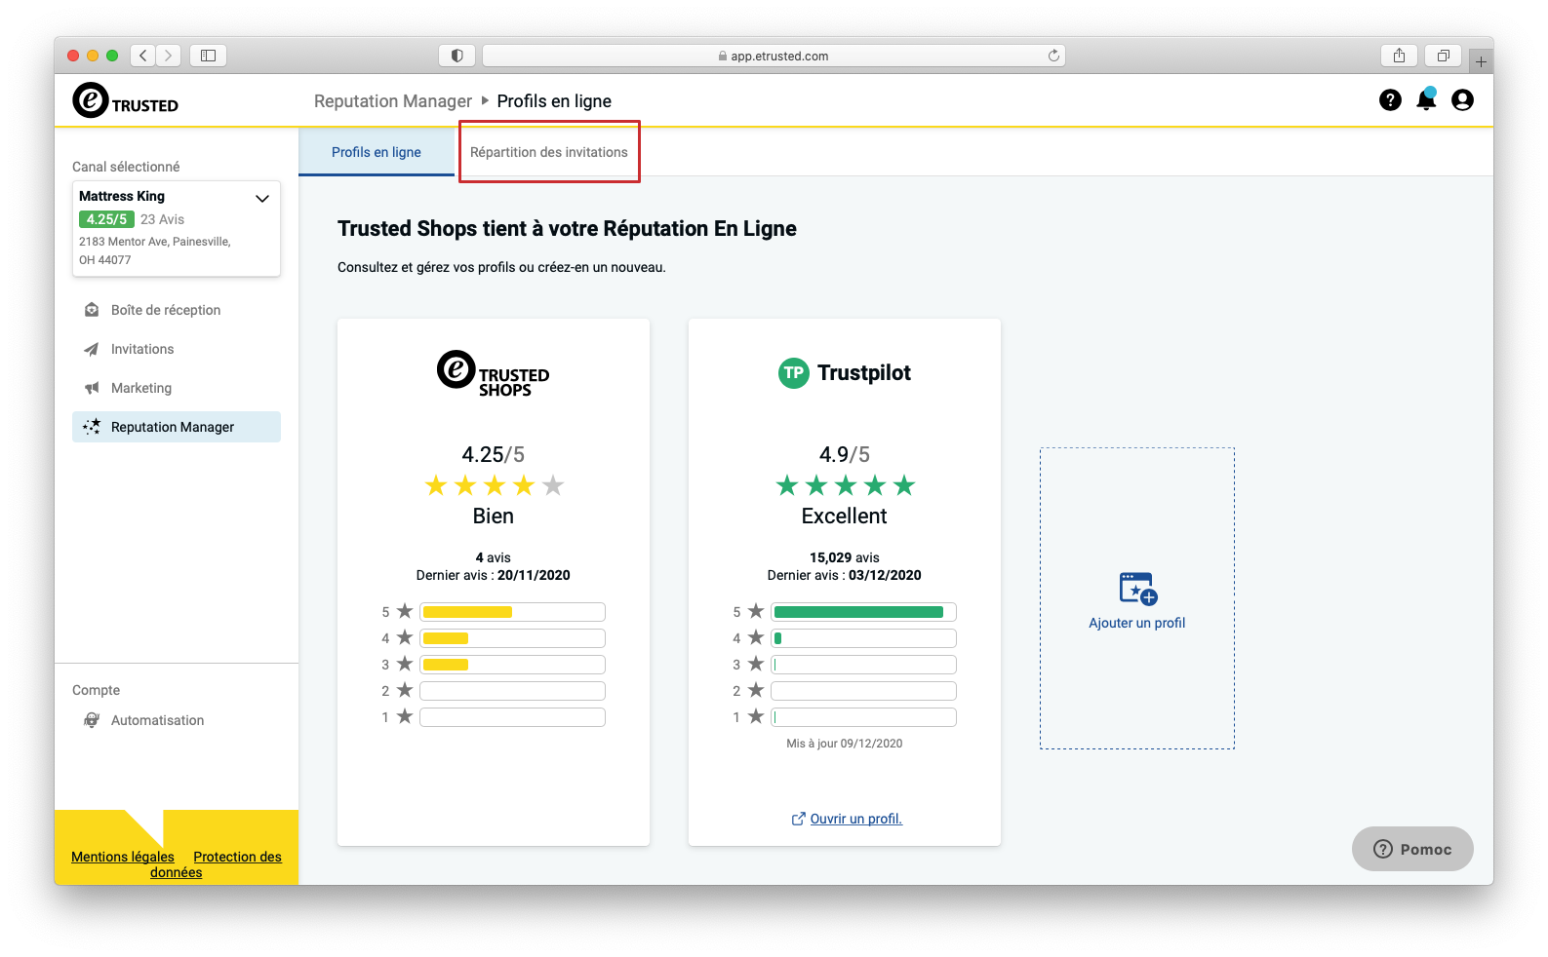Click the Trustpilot TP logo icon
Image resolution: width=1548 pixels, height=957 pixels.
coord(794,372)
